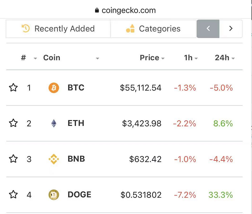Click the Dogecoin logo icon

point(53,195)
